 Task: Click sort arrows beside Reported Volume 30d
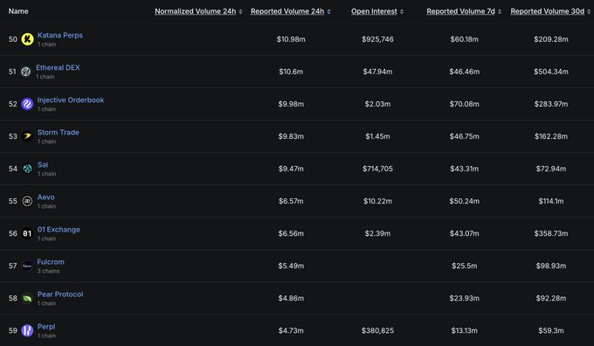click(589, 11)
